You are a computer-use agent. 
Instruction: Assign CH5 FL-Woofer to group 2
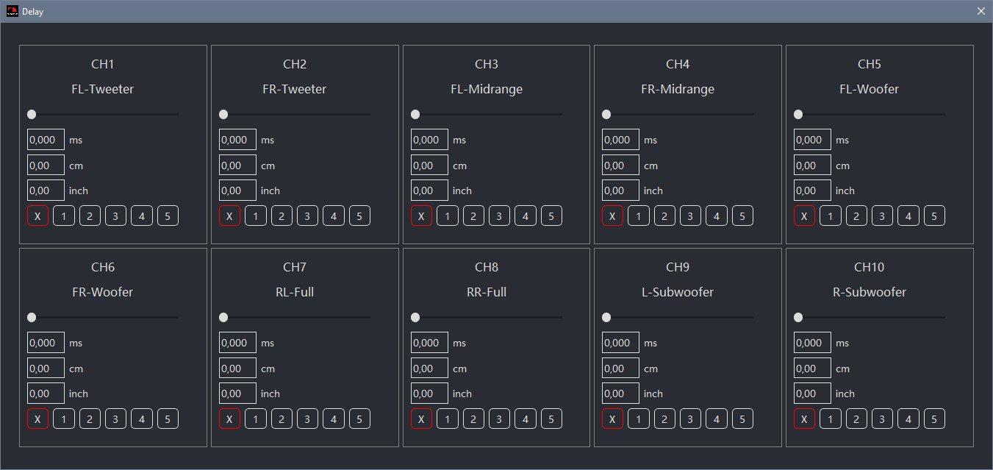click(x=856, y=216)
